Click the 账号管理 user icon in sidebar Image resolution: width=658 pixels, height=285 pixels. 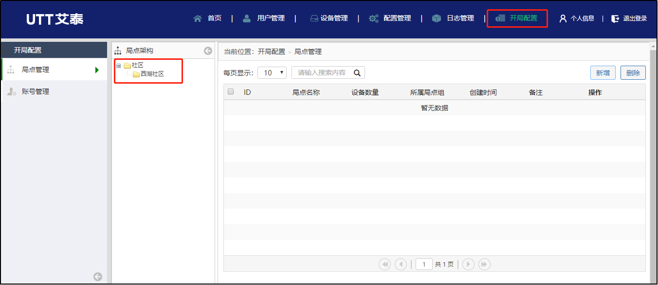[12, 91]
